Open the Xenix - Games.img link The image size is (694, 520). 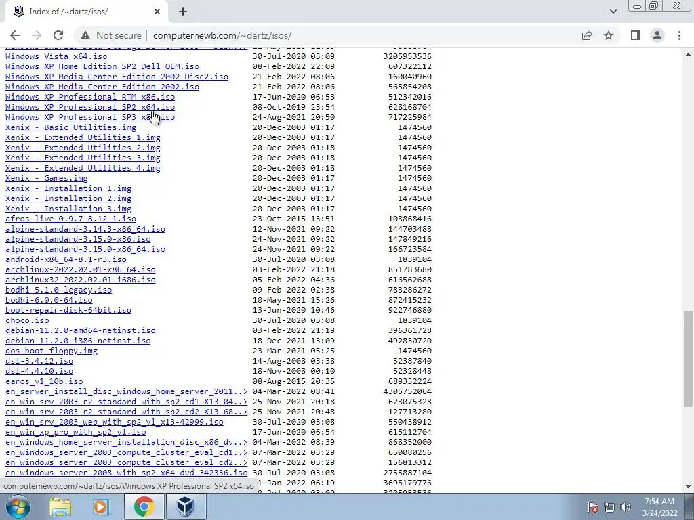[x=47, y=178]
